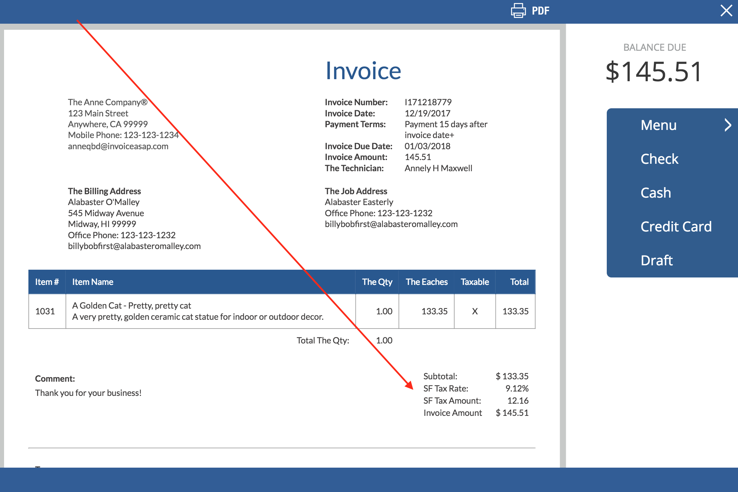Select Check as the payment method

[659, 159]
